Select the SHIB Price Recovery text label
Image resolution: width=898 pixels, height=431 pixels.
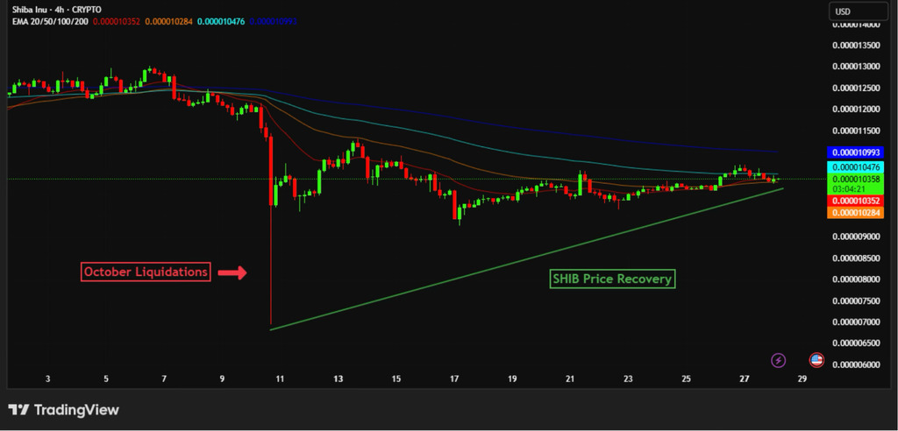coord(612,279)
